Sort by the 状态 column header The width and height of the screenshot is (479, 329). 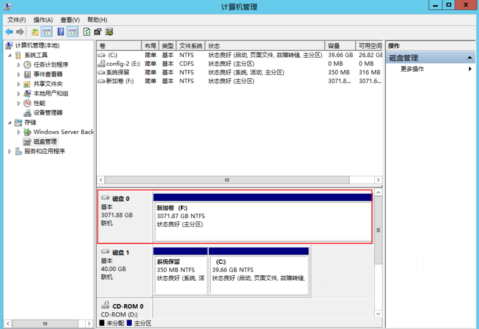tap(265, 46)
